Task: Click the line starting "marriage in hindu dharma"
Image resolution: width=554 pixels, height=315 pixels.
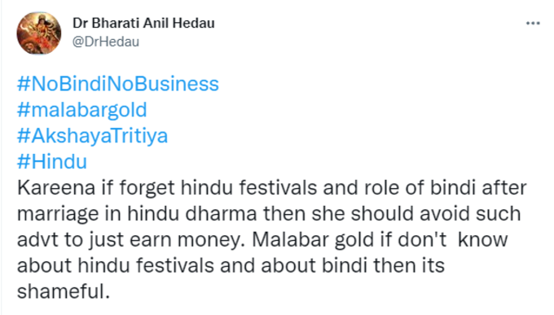Action: pos(269,214)
